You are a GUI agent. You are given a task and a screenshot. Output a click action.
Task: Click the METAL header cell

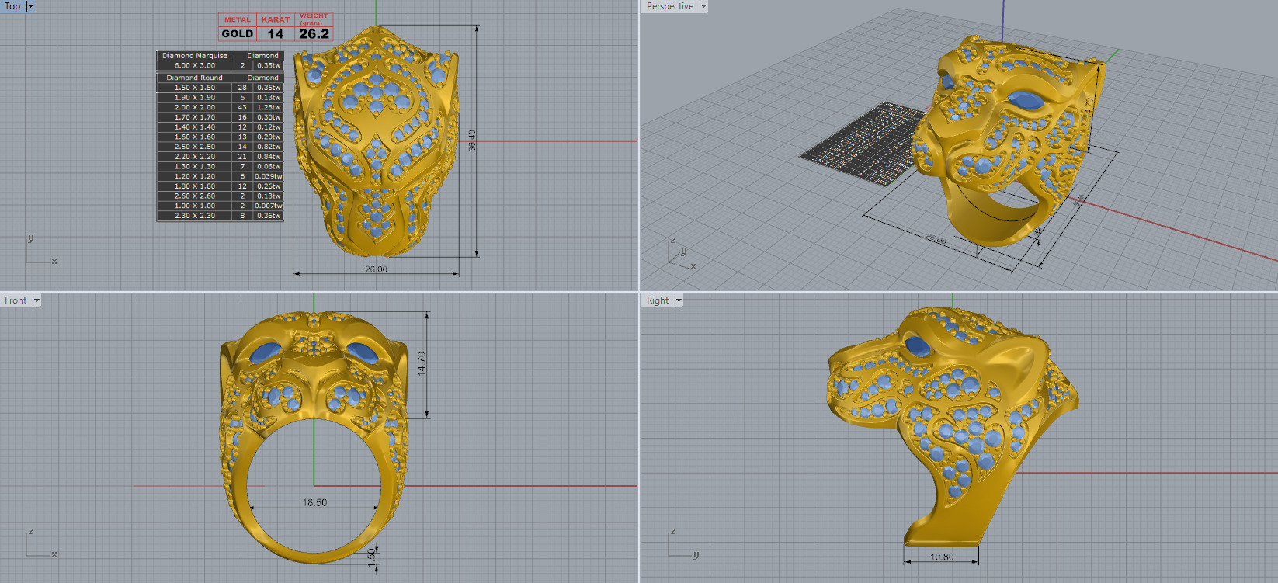[x=238, y=20]
